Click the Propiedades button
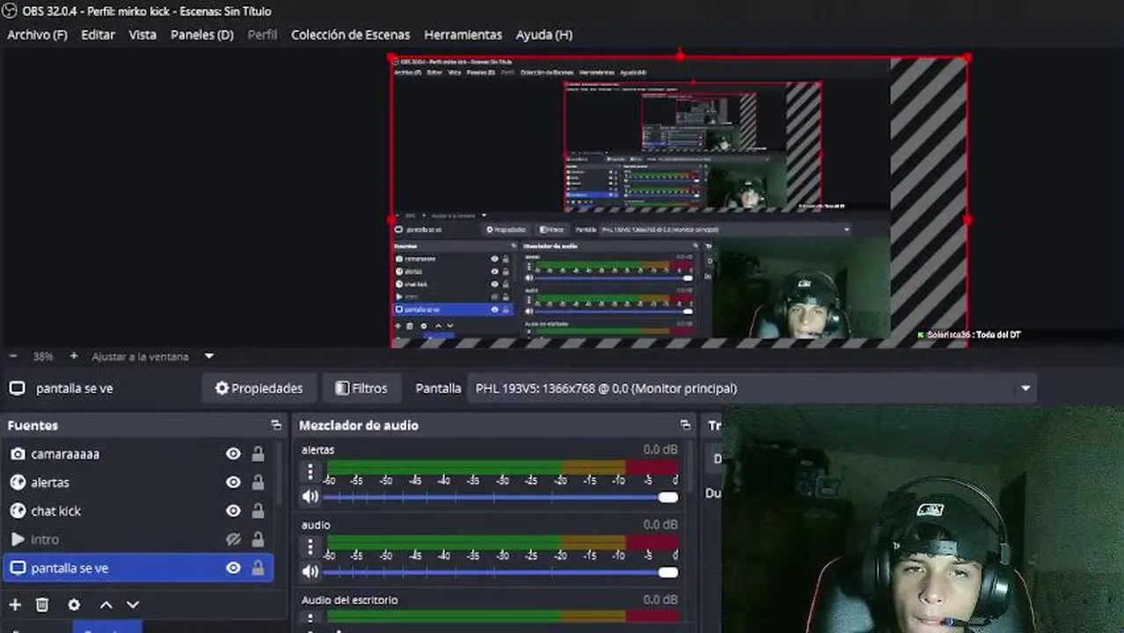This screenshot has width=1124, height=633. 259,388
